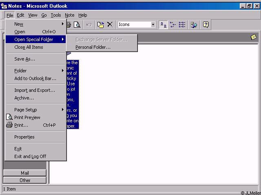
Task: Click the magnifier page icon beside Print Preview
Action: point(9,117)
